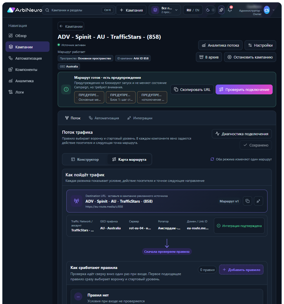Open the warning chip «отключение …
Viewport: 284px width, 304px height.
[152, 97]
